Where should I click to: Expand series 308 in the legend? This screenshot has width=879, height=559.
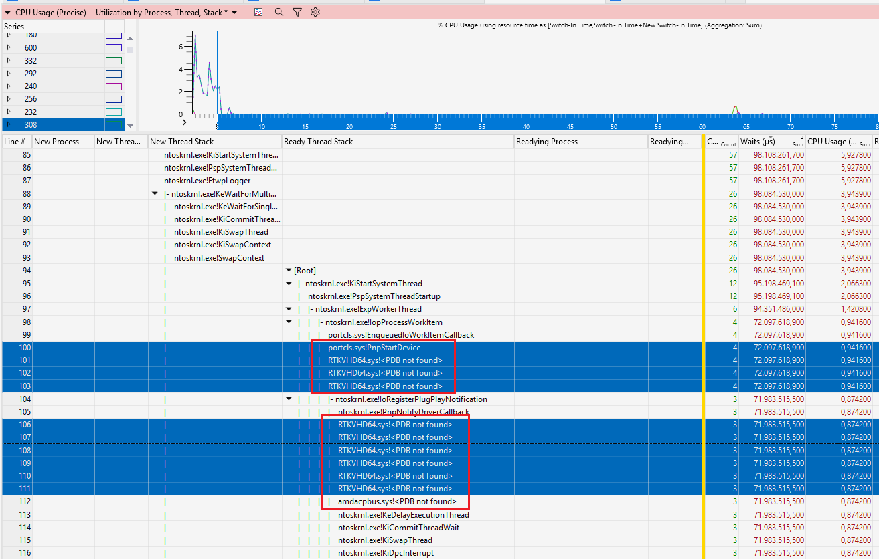(9, 124)
